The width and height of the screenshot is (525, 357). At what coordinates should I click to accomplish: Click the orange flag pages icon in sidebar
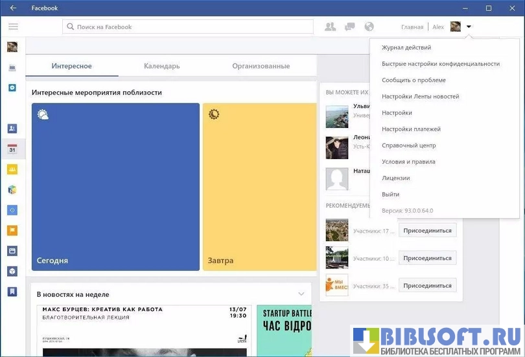pos(12,230)
